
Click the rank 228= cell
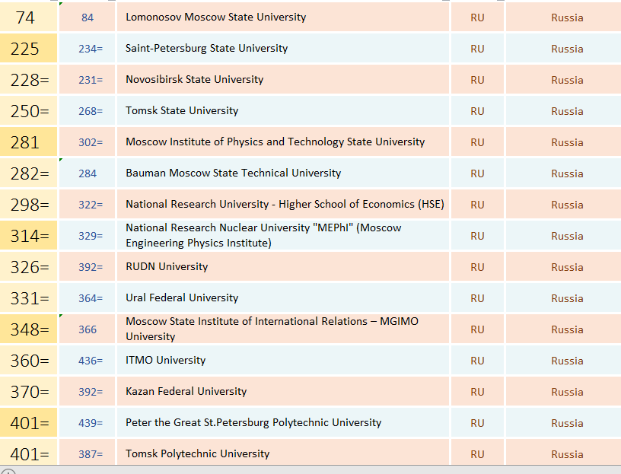(28, 80)
